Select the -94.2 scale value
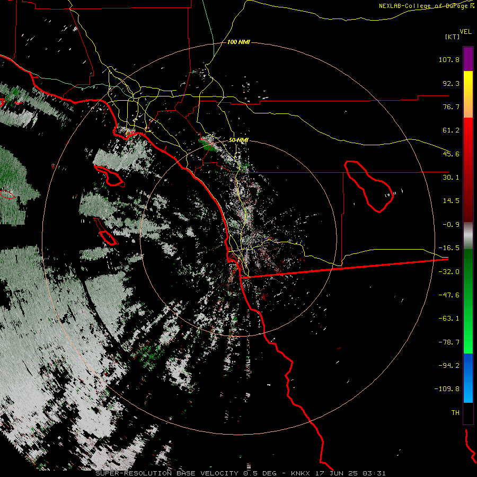The width and height of the screenshot is (477, 477). (x=449, y=365)
